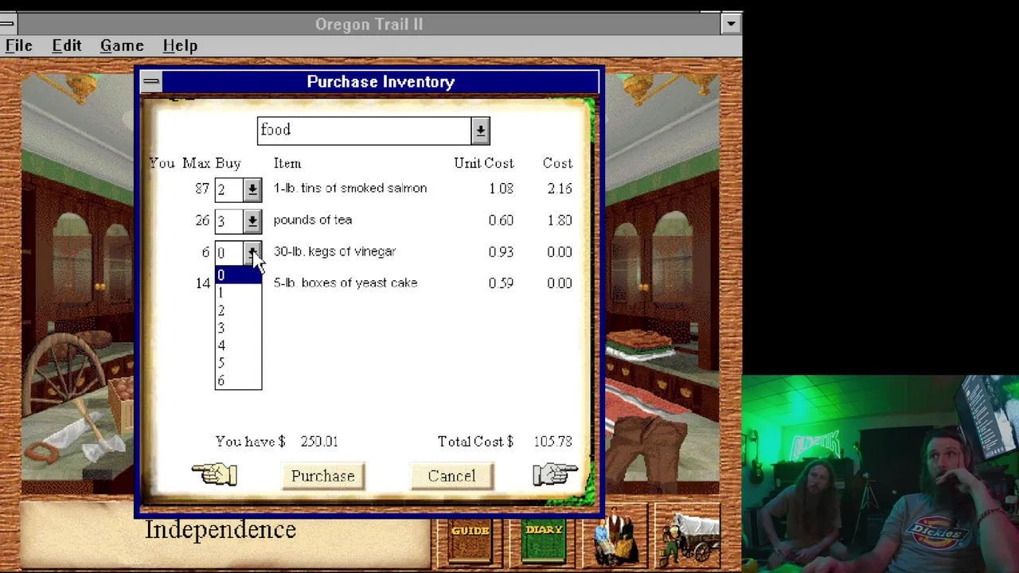1019x573 pixels.
Task: Select quantity 0 in vinegar list
Action: coord(238,275)
